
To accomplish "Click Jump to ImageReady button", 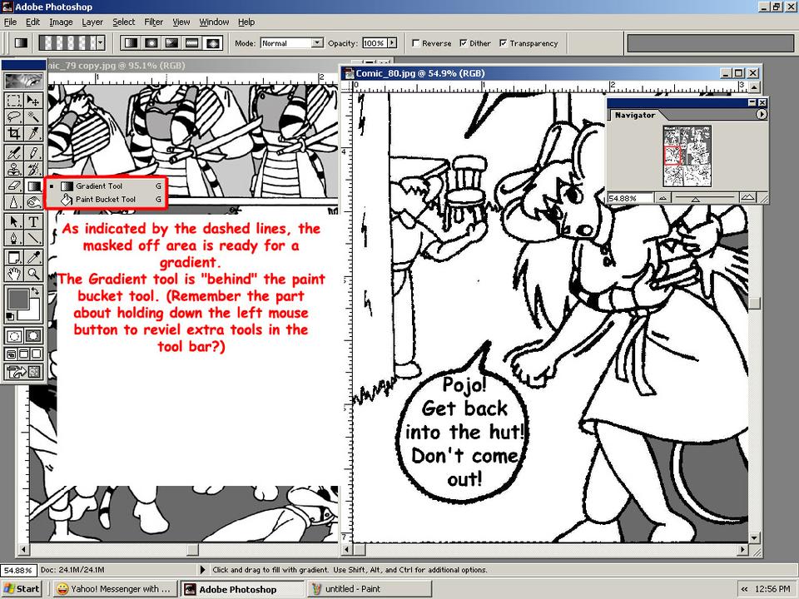I will point(23,371).
